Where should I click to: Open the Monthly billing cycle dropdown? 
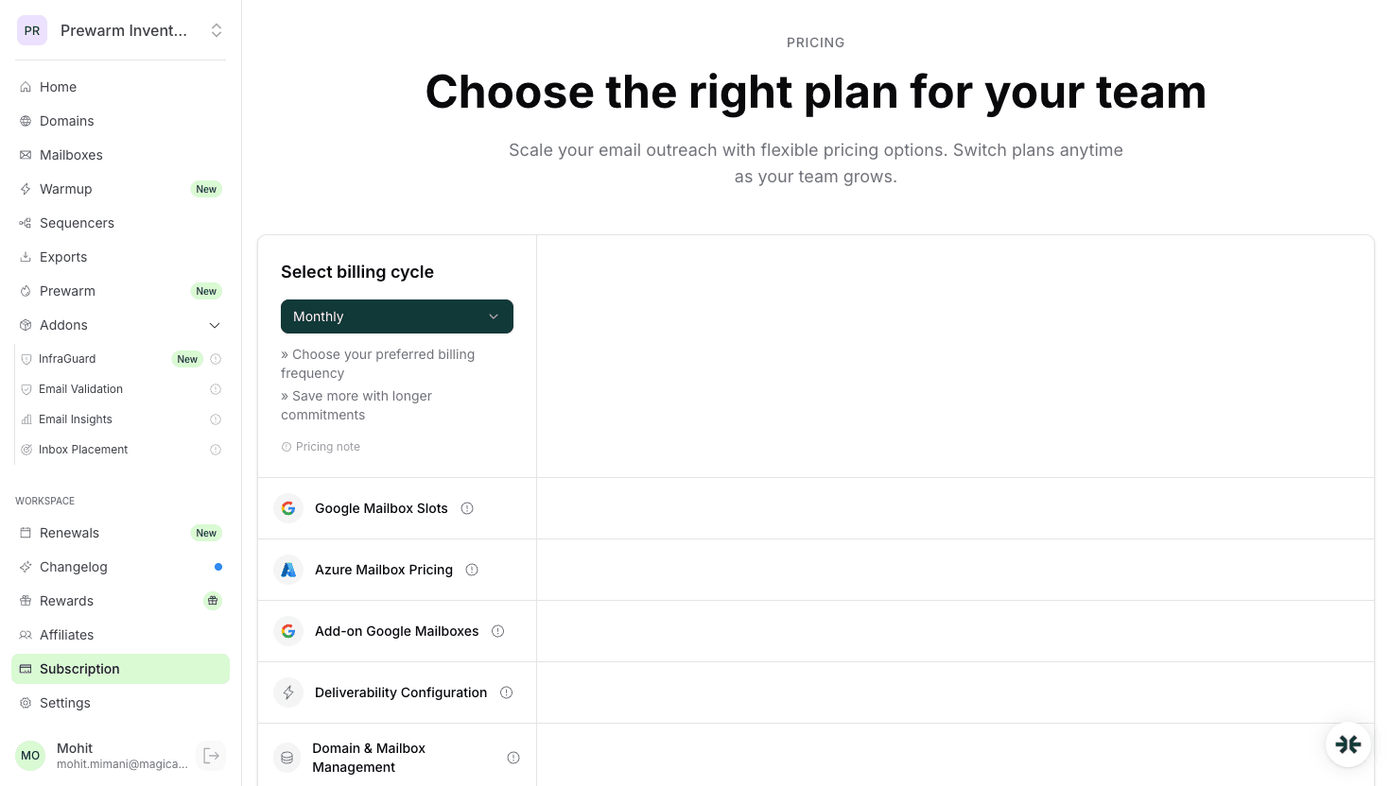(397, 316)
